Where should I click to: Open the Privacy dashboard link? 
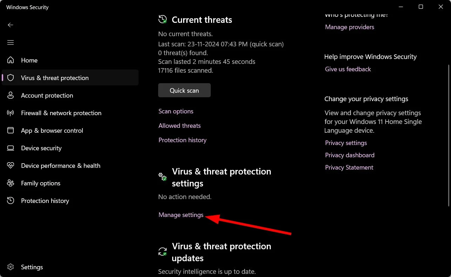(350, 155)
